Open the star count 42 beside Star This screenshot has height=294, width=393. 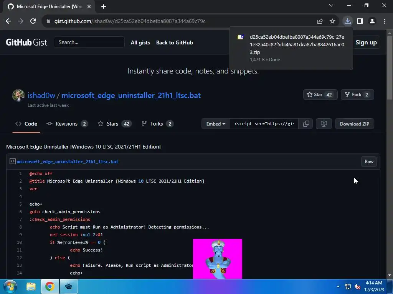click(x=329, y=95)
